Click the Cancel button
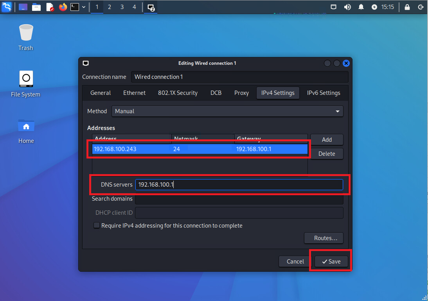The width and height of the screenshot is (428, 301). point(295,262)
